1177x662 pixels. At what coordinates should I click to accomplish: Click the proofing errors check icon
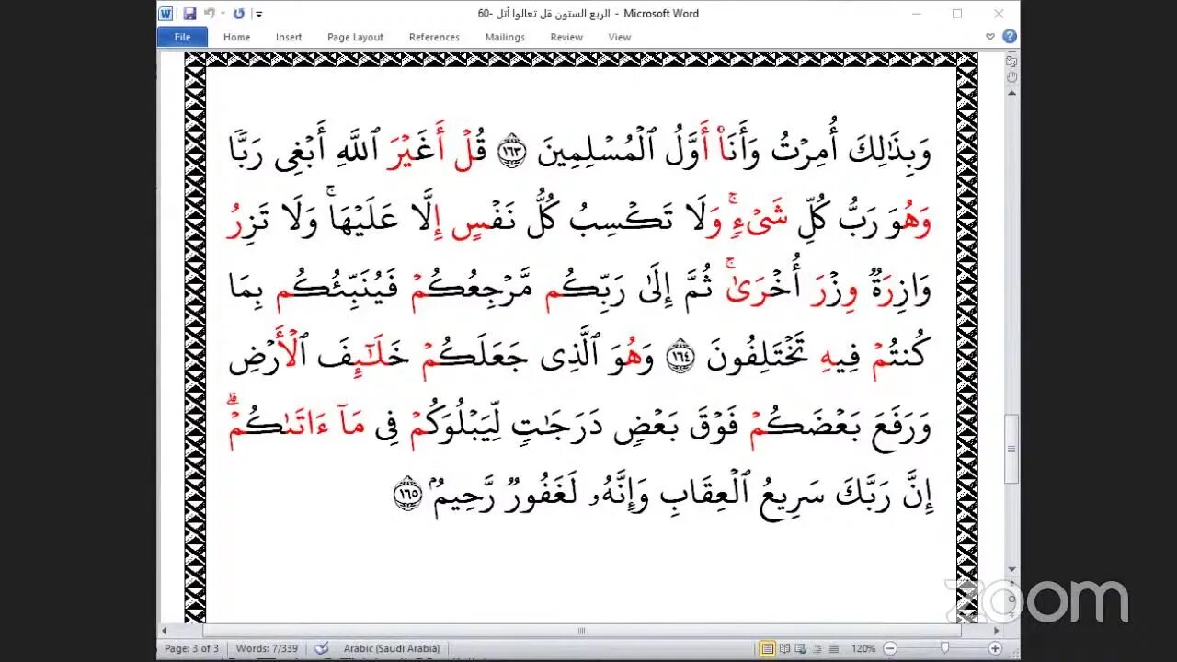(x=322, y=648)
